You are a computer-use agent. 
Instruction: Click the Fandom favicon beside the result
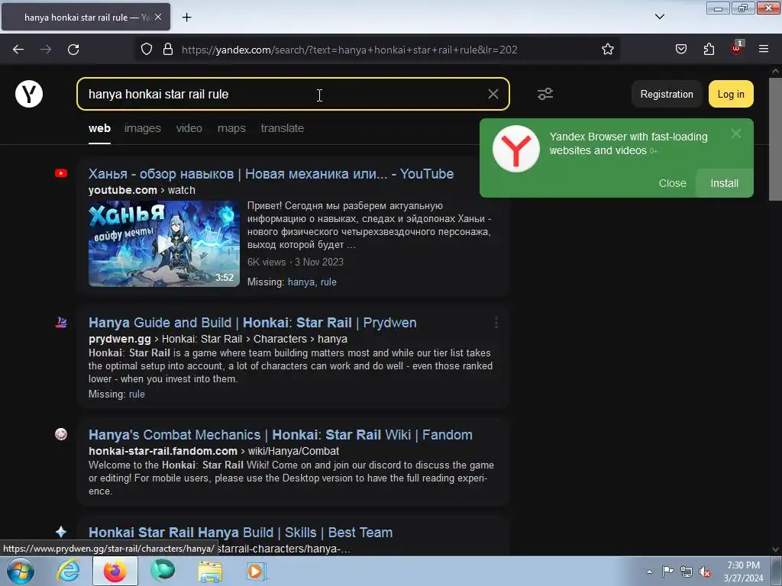tap(61, 434)
